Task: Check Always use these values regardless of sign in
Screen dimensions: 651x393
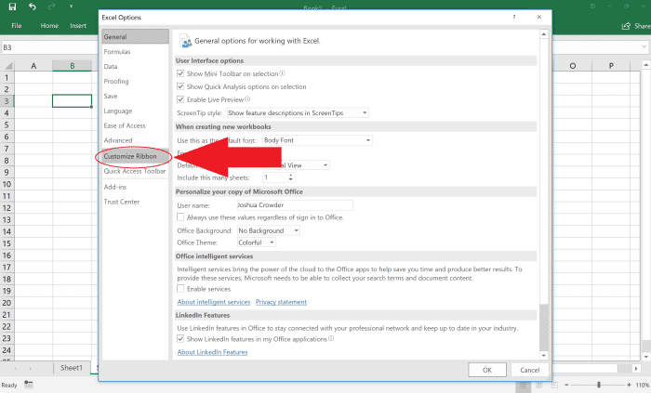Action: click(x=180, y=216)
